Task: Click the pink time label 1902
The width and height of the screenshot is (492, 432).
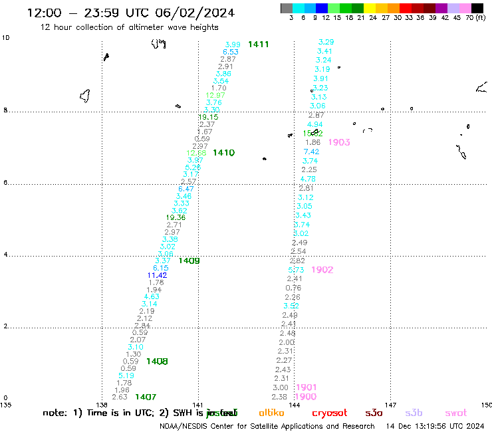Action: 322,270
